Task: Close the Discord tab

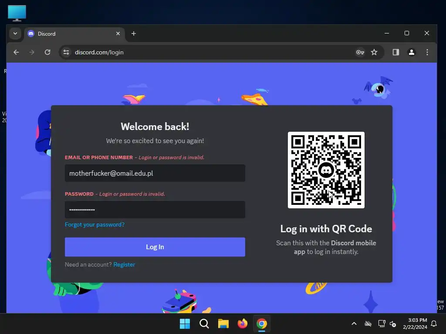Action: (118, 33)
